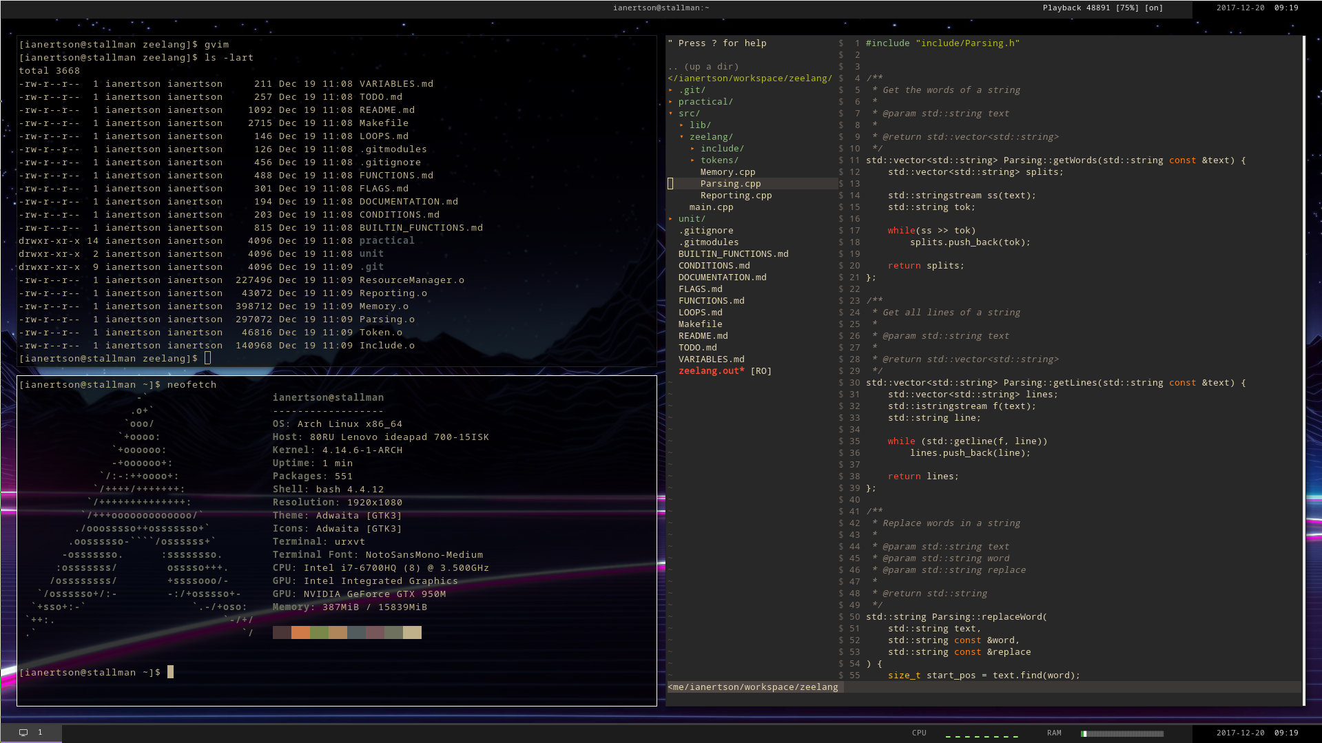Click the window title ianertson@stallman:~
The image size is (1322, 743).
pos(661,8)
